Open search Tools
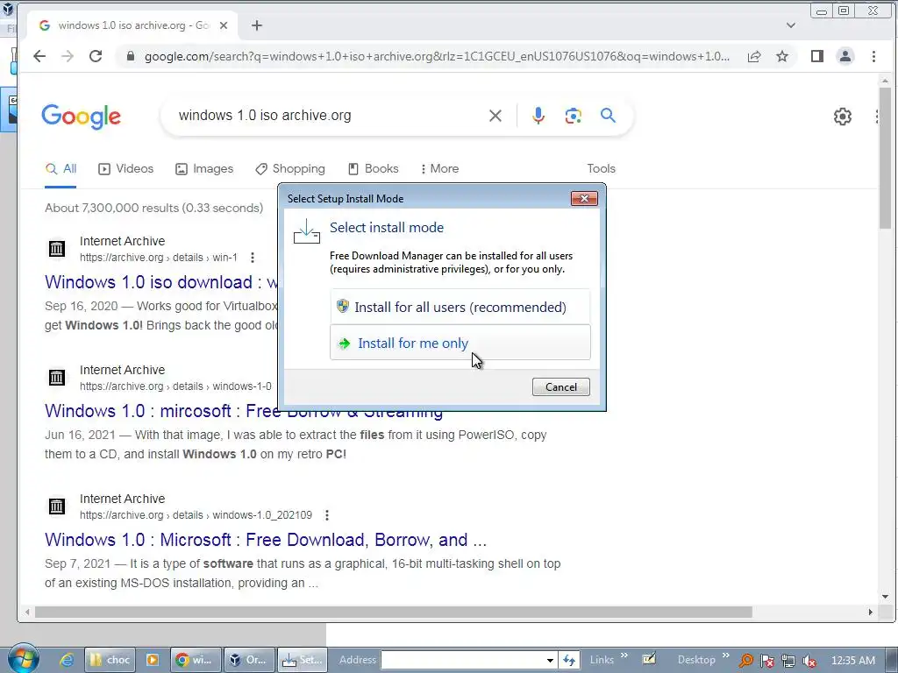The width and height of the screenshot is (898, 673). (601, 169)
